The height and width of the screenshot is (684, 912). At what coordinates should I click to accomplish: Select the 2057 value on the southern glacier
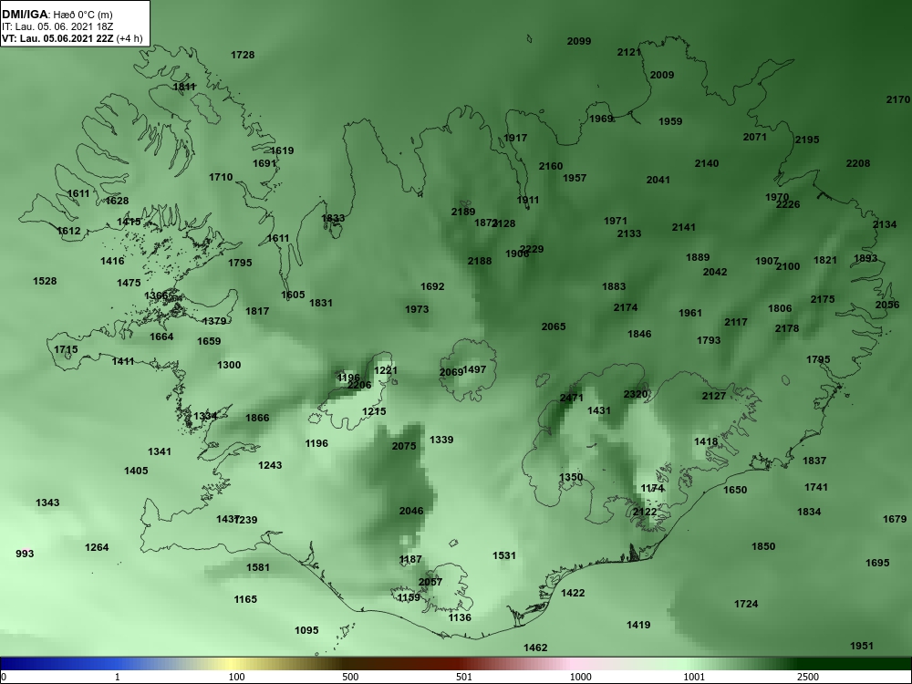point(430,582)
